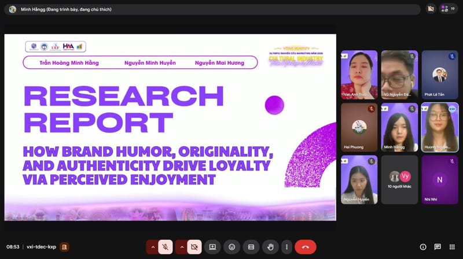This screenshot has height=259, width=463.
Task: Expand the video settings chevron
Action: [x=182, y=247]
